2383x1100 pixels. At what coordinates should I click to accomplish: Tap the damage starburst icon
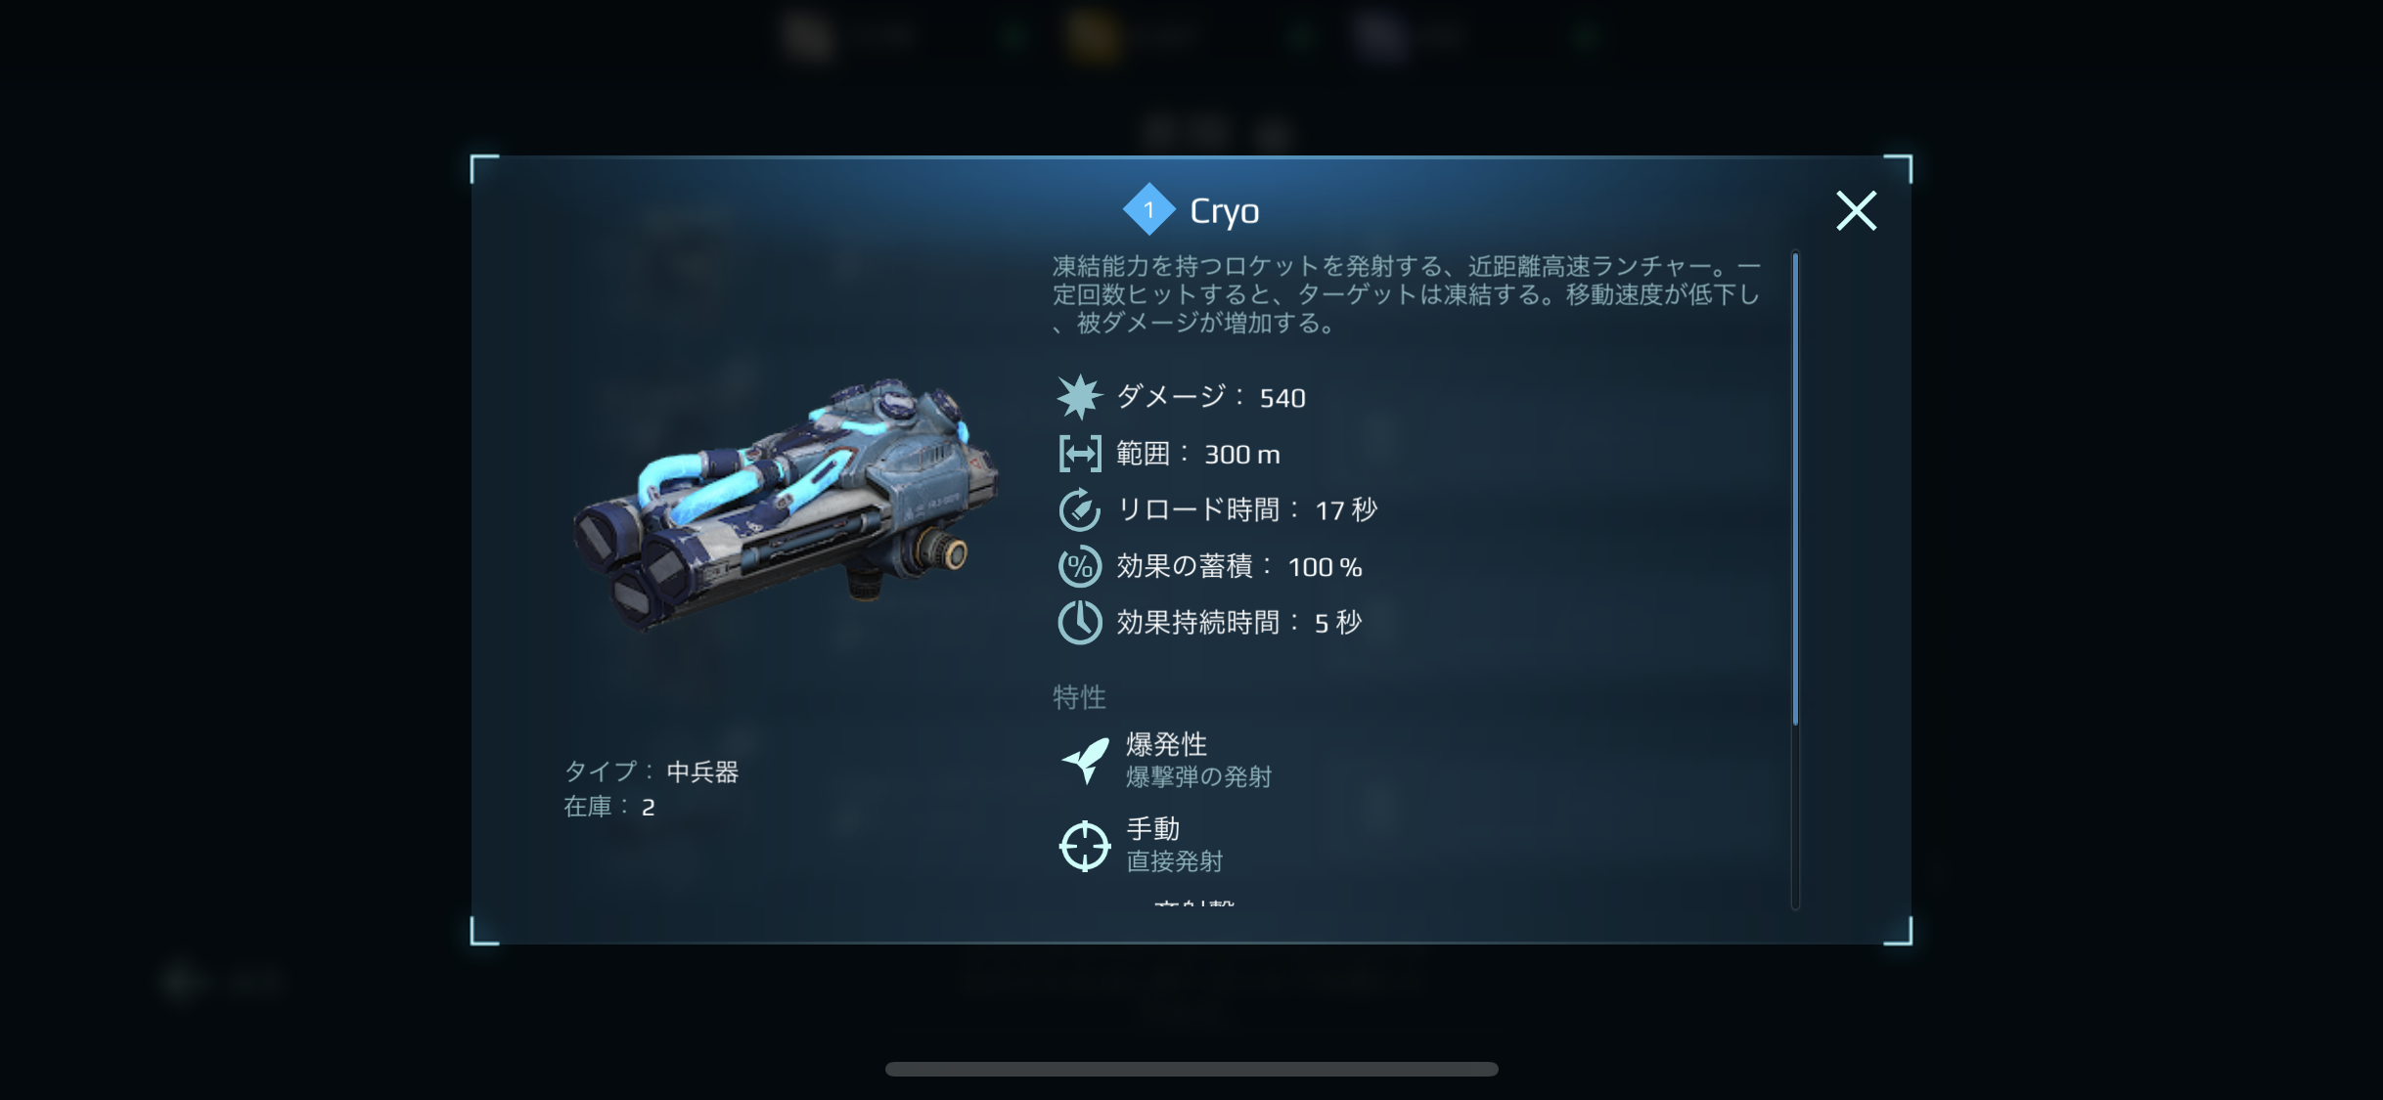coord(1079,397)
